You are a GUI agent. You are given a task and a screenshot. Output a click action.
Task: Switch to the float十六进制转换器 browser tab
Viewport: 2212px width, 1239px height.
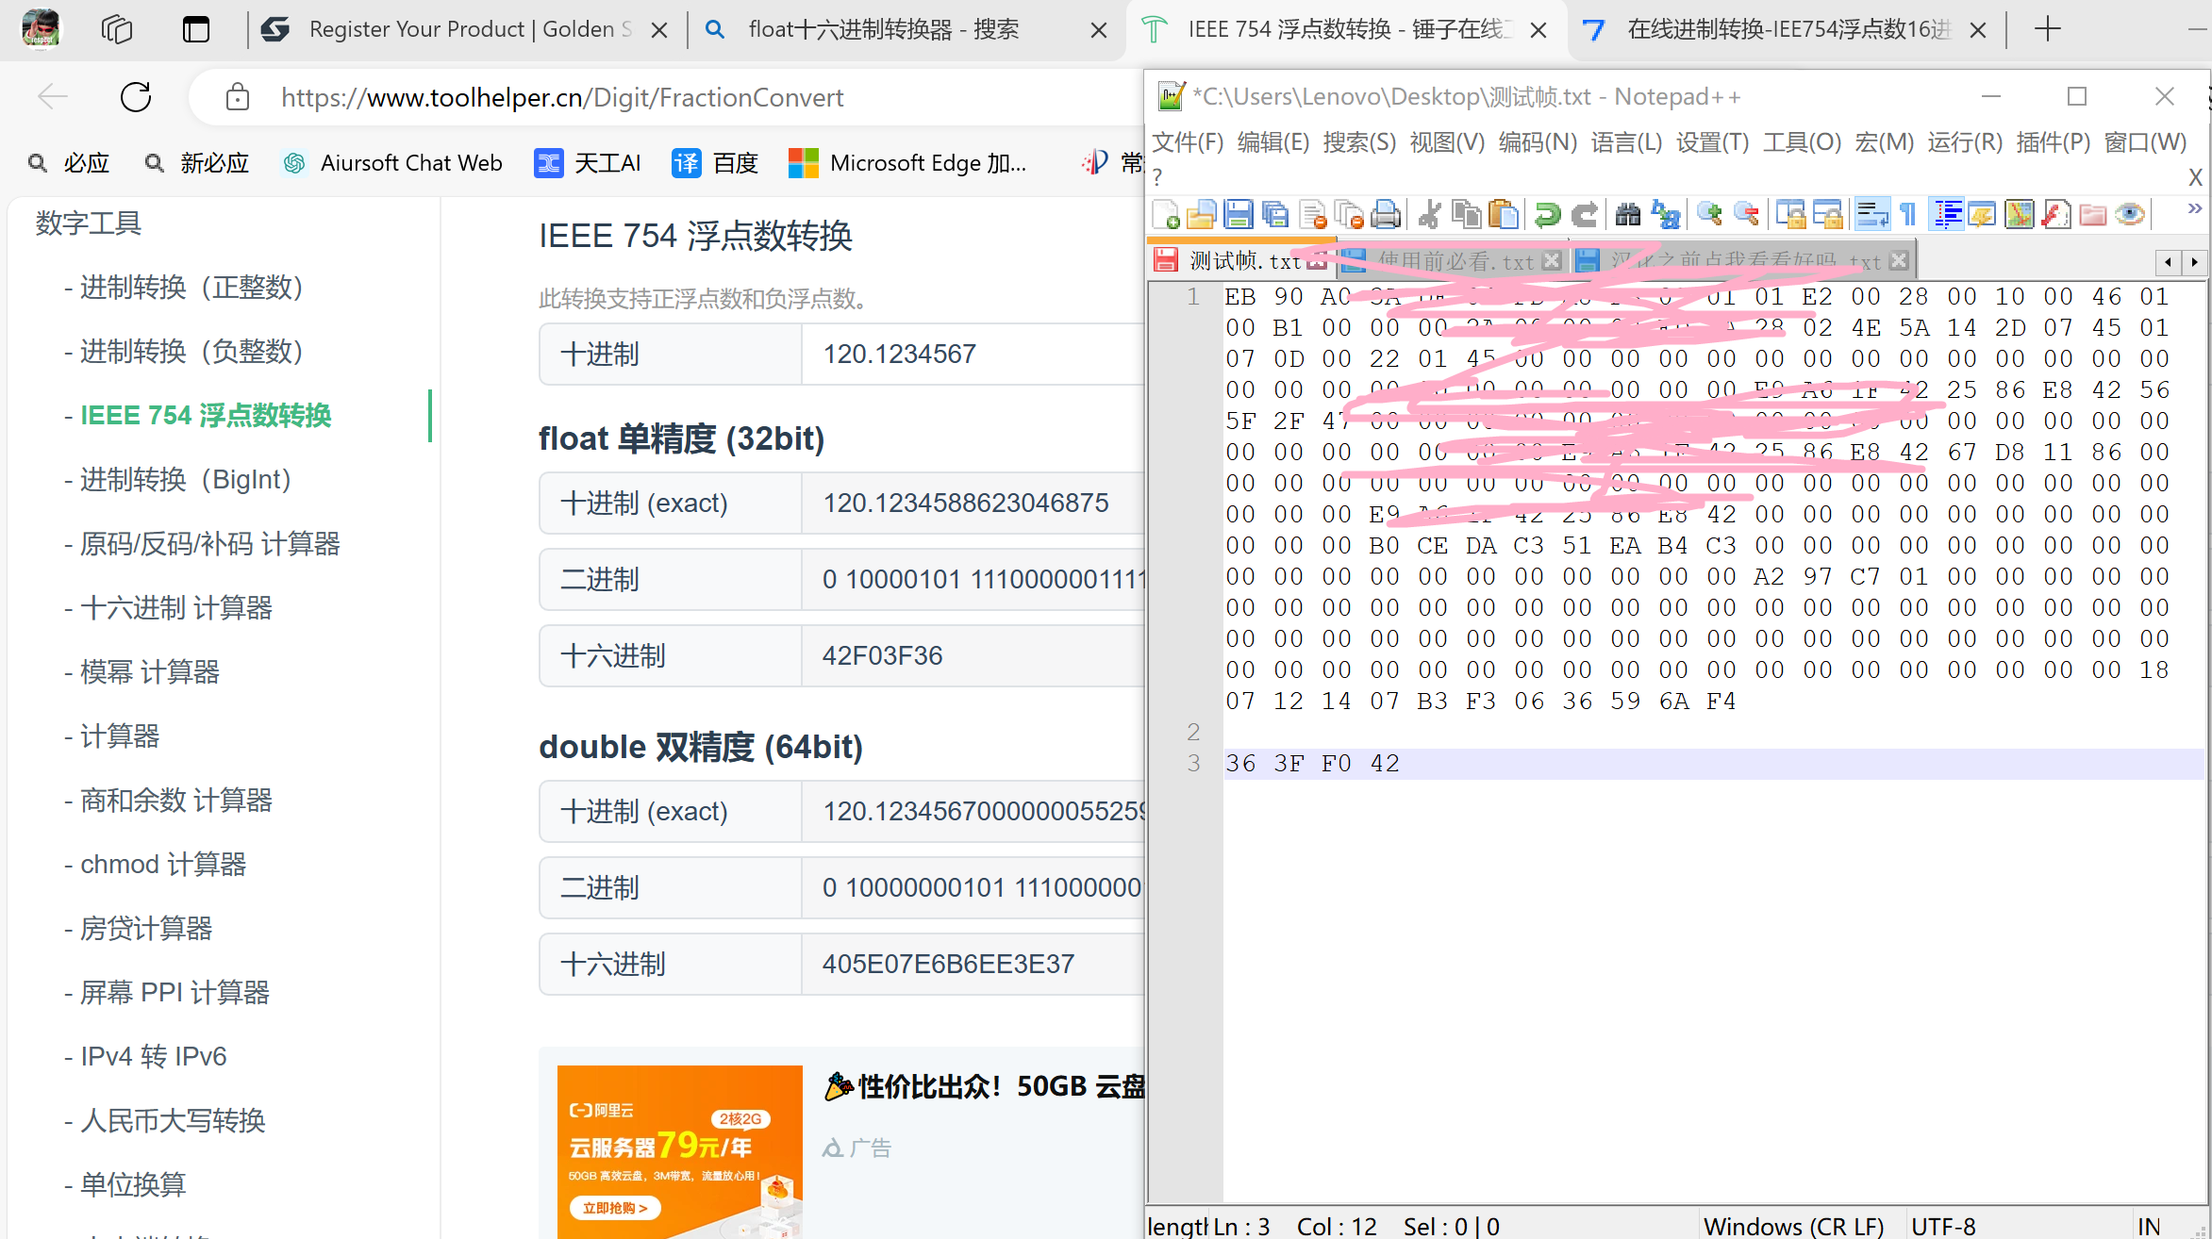883,29
